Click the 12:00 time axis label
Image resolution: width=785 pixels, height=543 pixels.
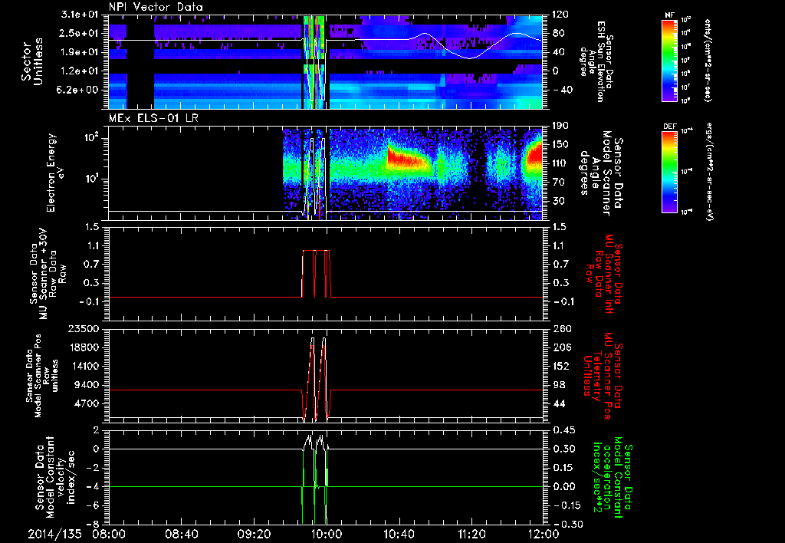[544, 534]
